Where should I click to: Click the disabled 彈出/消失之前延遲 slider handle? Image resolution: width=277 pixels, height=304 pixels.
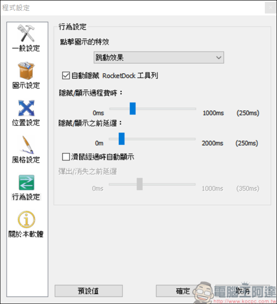tap(140, 184)
